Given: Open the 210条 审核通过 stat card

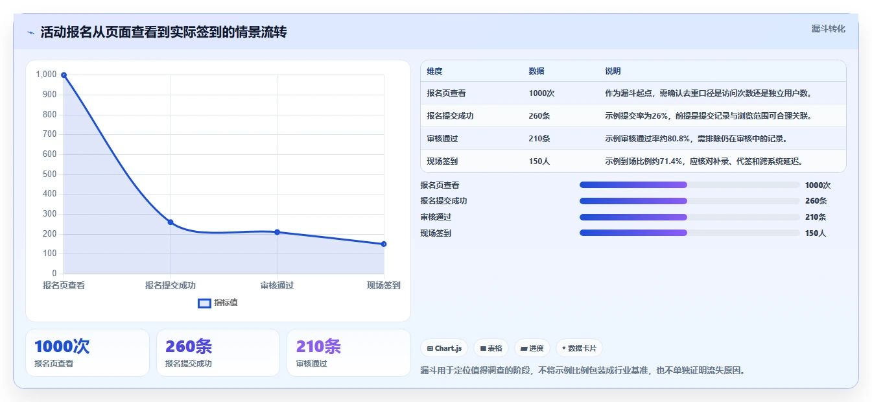Looking at the screenshot, I should pos(349,353).
